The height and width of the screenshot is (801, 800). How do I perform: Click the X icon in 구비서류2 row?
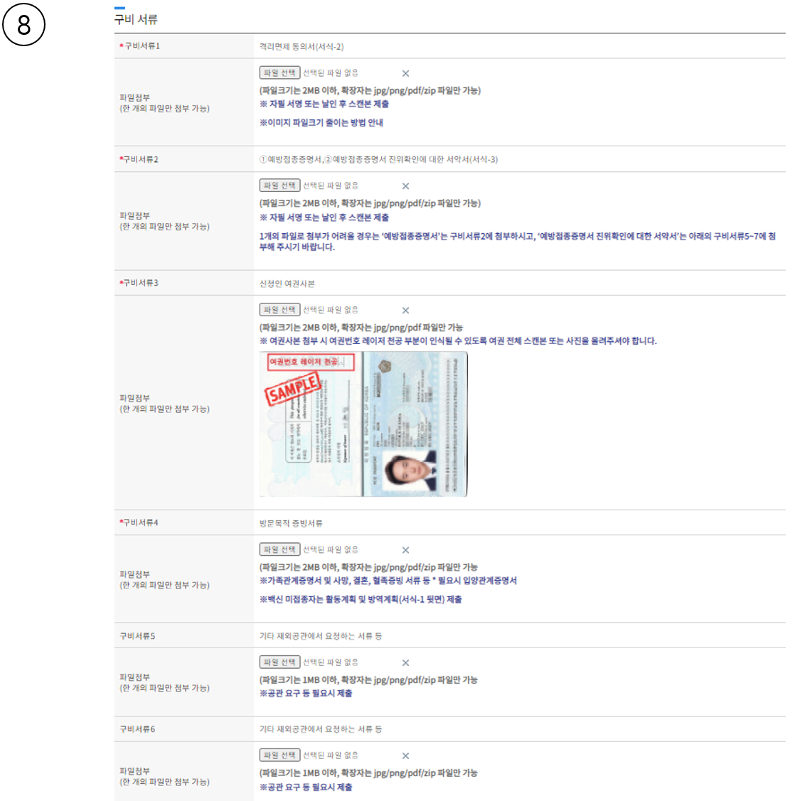tap(405, 186)
